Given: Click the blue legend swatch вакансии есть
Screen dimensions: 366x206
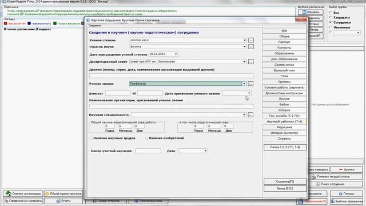Looking at the screenshot, I should point(29,23).
